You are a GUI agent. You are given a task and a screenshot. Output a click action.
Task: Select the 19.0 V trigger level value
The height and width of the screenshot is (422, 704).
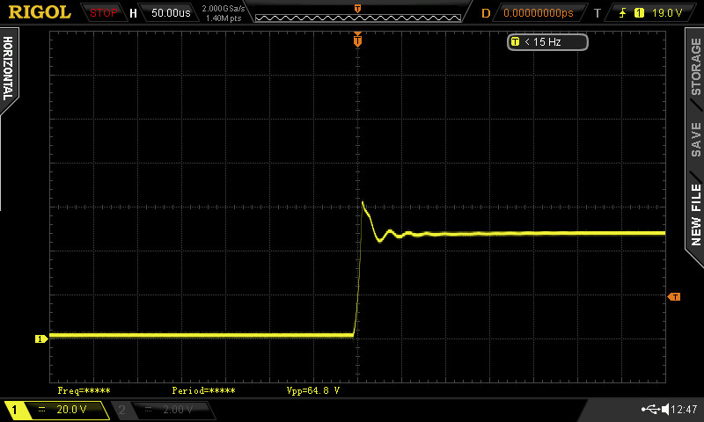click(x=667, y=13)
